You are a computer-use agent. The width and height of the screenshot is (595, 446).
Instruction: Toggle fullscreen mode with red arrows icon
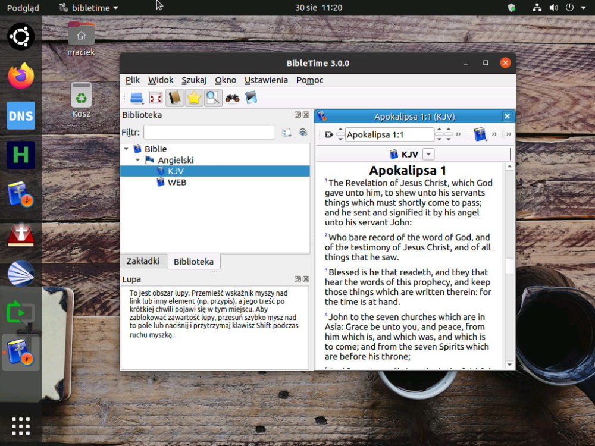pos(155,98)
